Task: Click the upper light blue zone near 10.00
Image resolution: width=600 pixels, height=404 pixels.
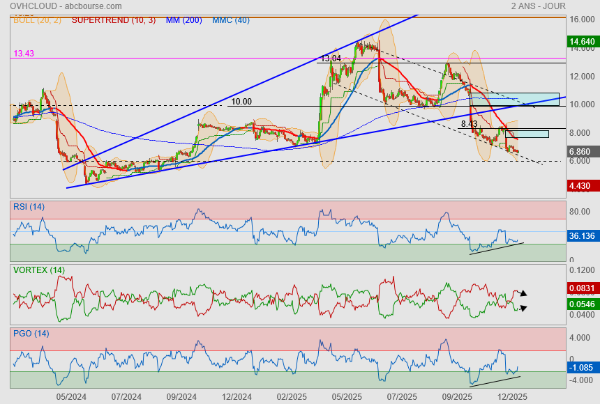Action: click(x=514, y=99)
